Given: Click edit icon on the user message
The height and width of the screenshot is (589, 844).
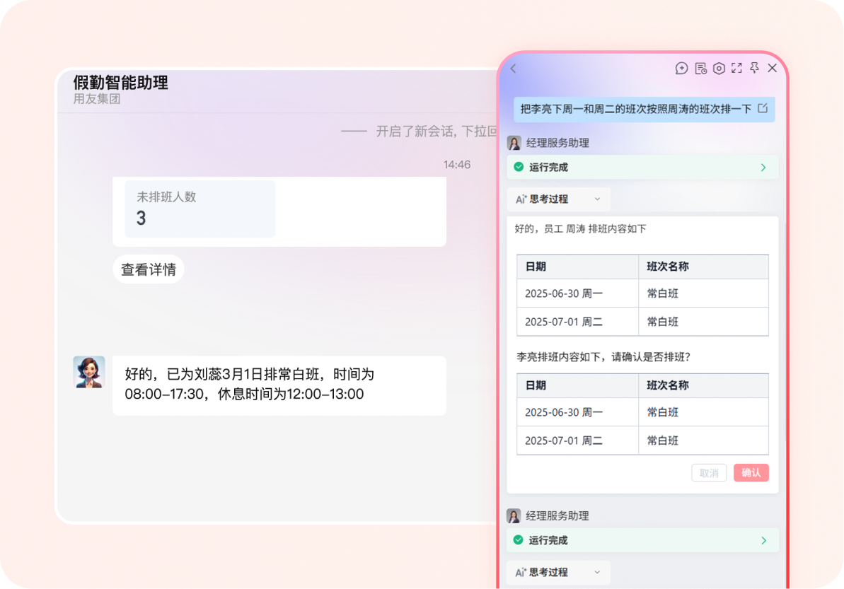Looking at the screenshot, I should tap(763, 108).
